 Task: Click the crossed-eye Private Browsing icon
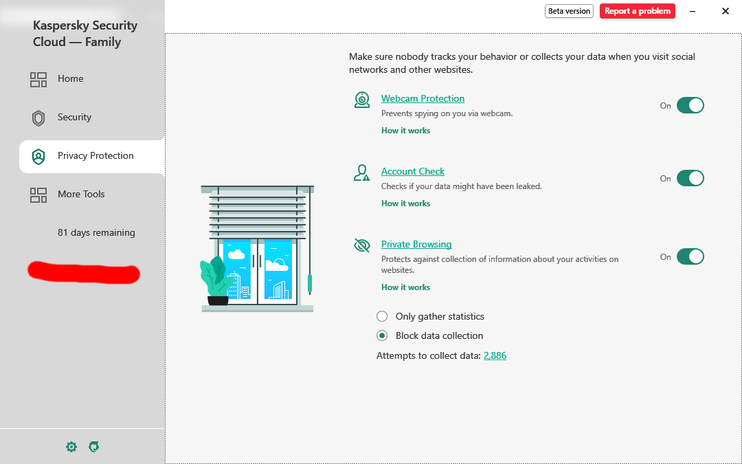coord(362,245)
